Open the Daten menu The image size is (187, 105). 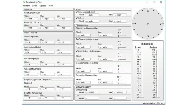(35, 6)
